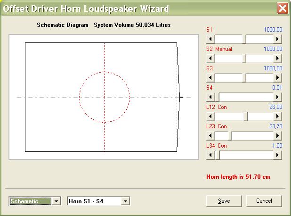
Task: Increase S1 with the right arrow
Action: 277,39
